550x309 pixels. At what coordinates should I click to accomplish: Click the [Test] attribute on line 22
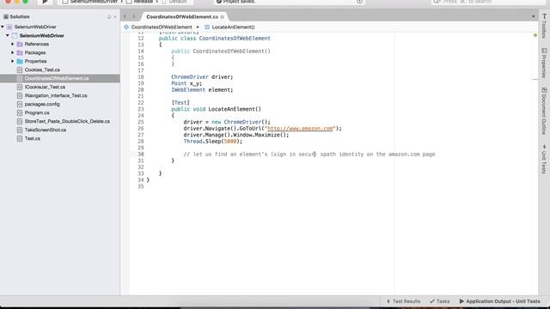(x=180, y=103)
